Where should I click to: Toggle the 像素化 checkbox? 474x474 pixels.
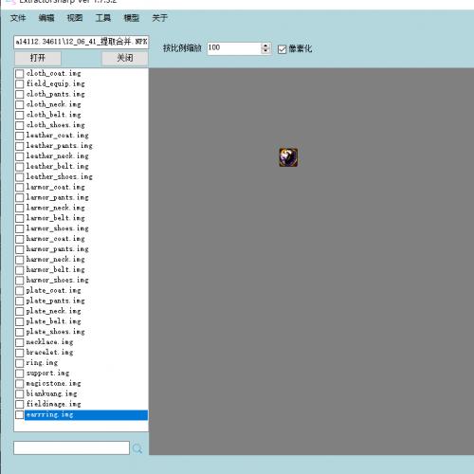pos(283,49)
